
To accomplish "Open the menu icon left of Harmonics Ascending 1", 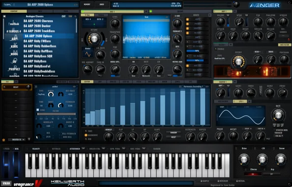I will pos(180,87).
